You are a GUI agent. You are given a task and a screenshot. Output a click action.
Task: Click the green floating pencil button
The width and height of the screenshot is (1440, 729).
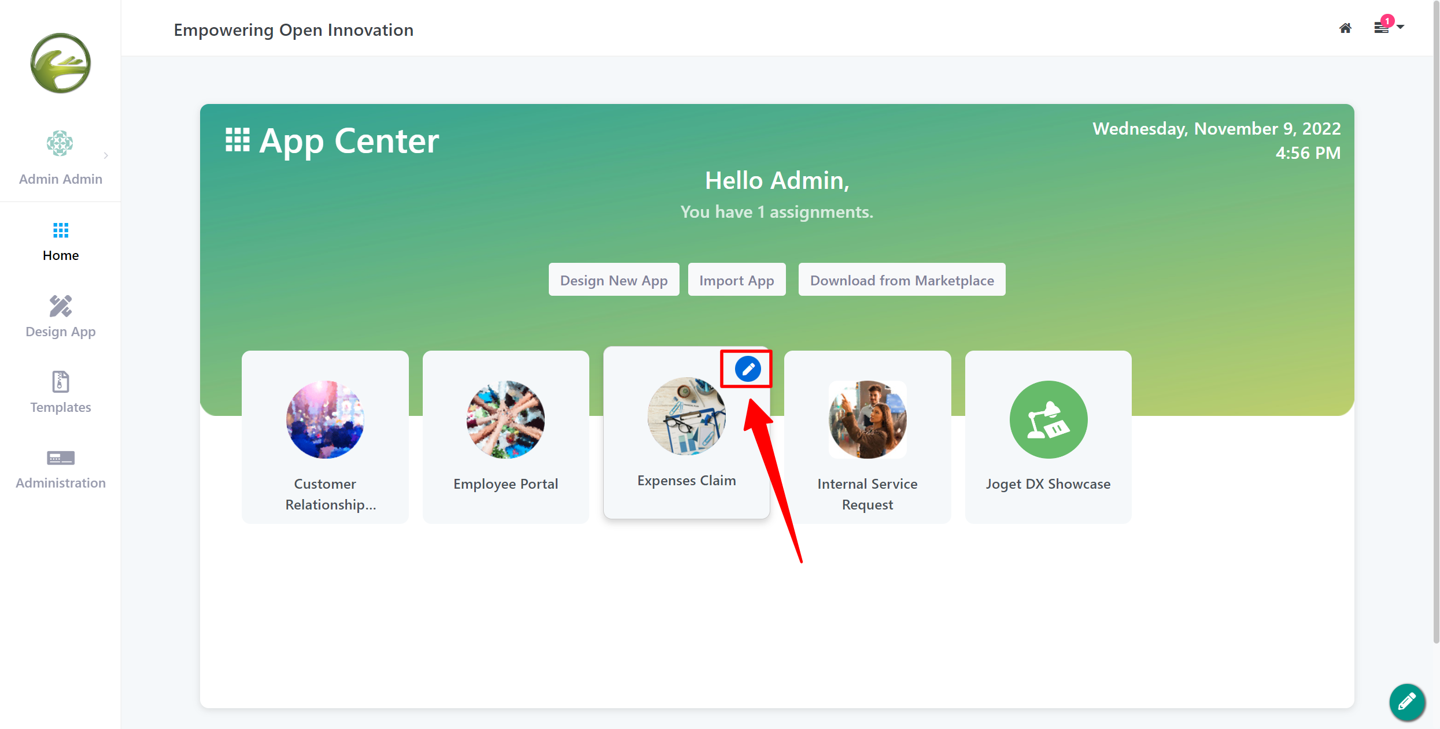pyautogui.click(x=1406, y=702)
